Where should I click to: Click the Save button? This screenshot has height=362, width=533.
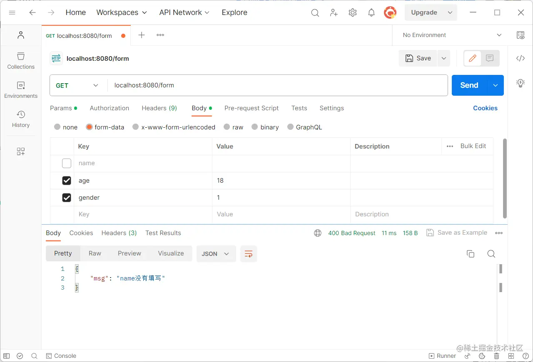pos(418,58)
